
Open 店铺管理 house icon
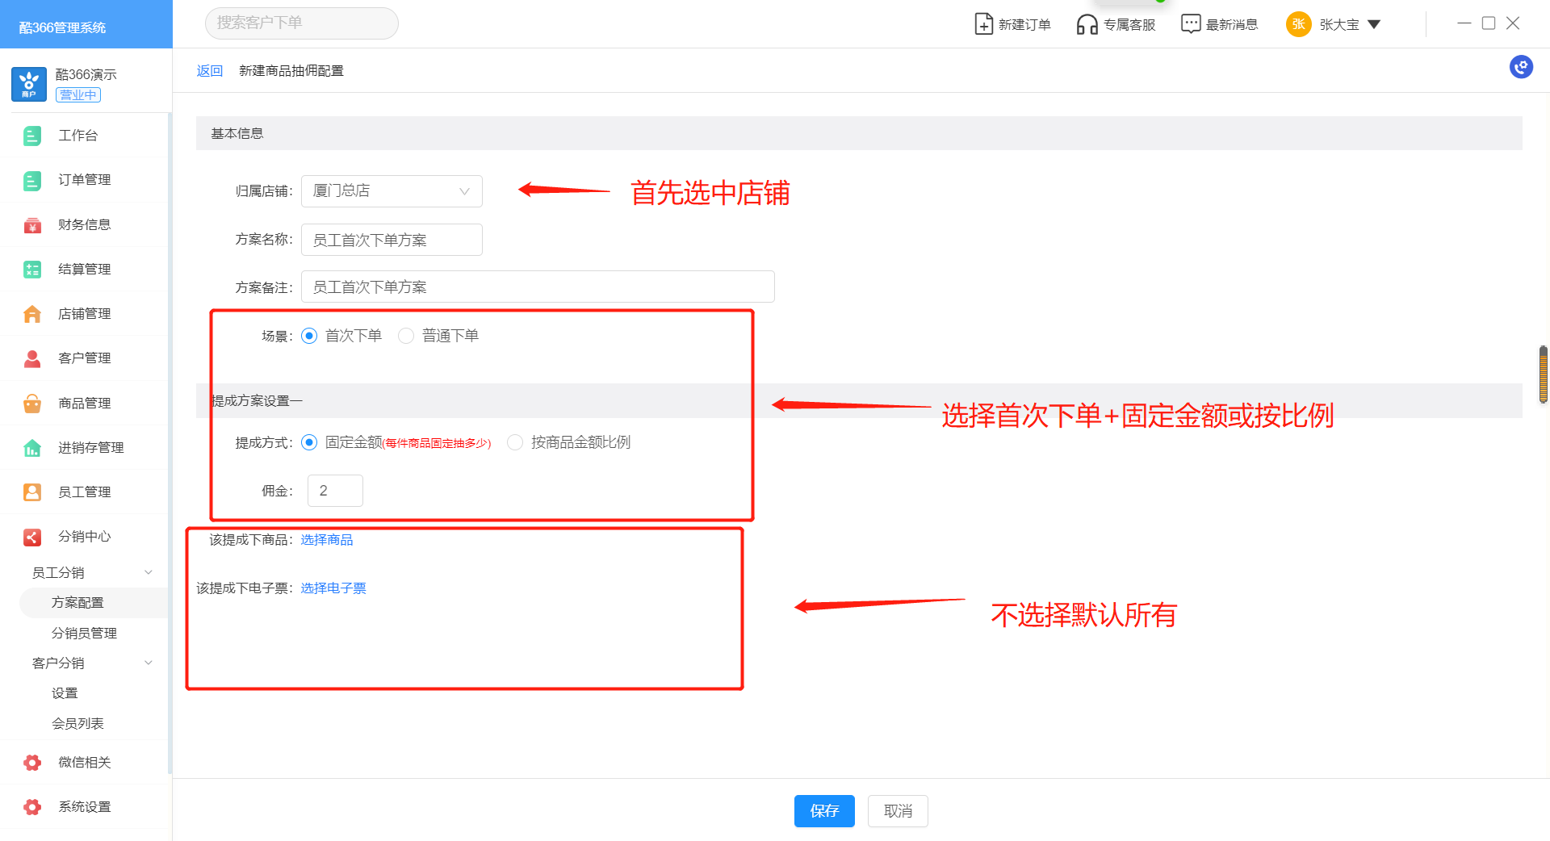[32, 314]
